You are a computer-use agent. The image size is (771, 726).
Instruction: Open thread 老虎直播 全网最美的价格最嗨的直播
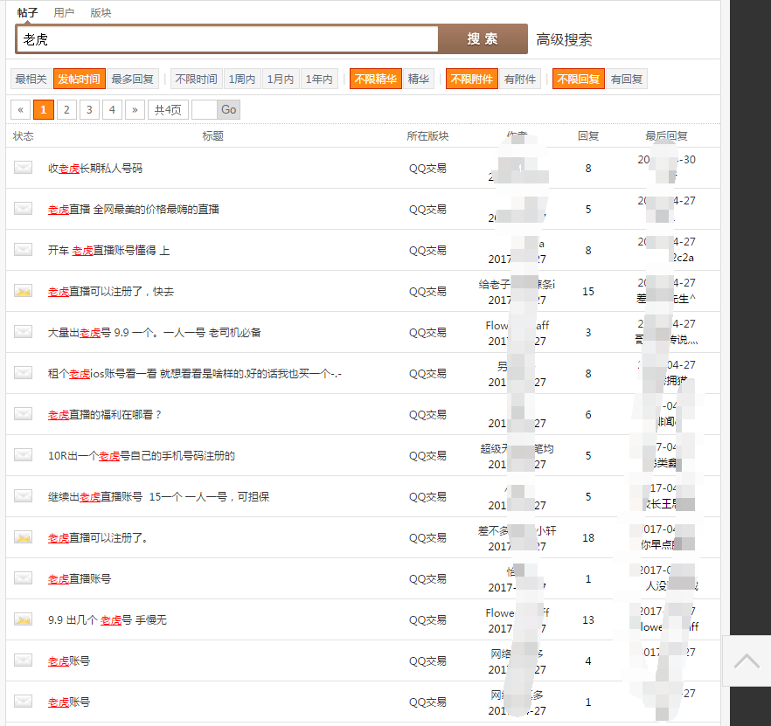pos(133,210)
